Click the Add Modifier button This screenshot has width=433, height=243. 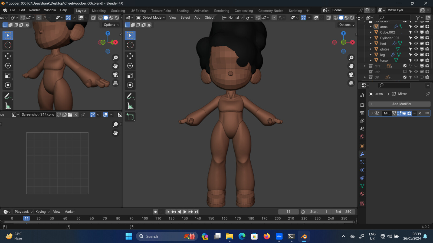point(399,104)
